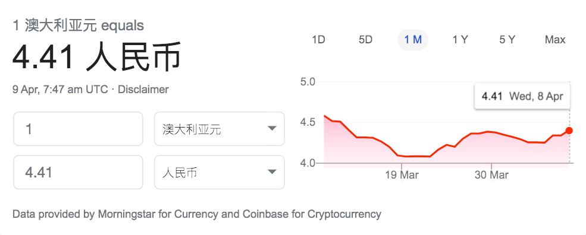The image size is (586, 235).
Task: Click the 5.0 y-axis label
Action: click(308, 81)
